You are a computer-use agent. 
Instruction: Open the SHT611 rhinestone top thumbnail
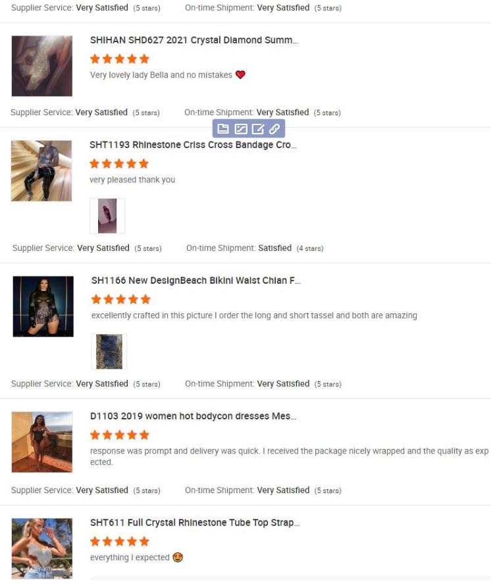pyautogui.click(x=42, y=548)
